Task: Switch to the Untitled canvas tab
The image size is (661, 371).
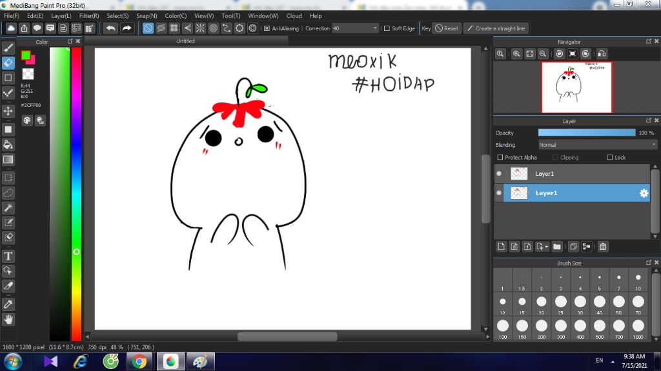Action: click(185, 41)
